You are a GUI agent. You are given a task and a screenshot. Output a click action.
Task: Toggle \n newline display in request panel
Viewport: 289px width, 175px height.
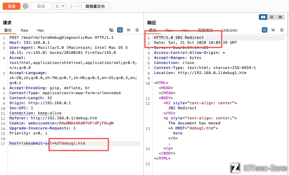coord(128,30)
